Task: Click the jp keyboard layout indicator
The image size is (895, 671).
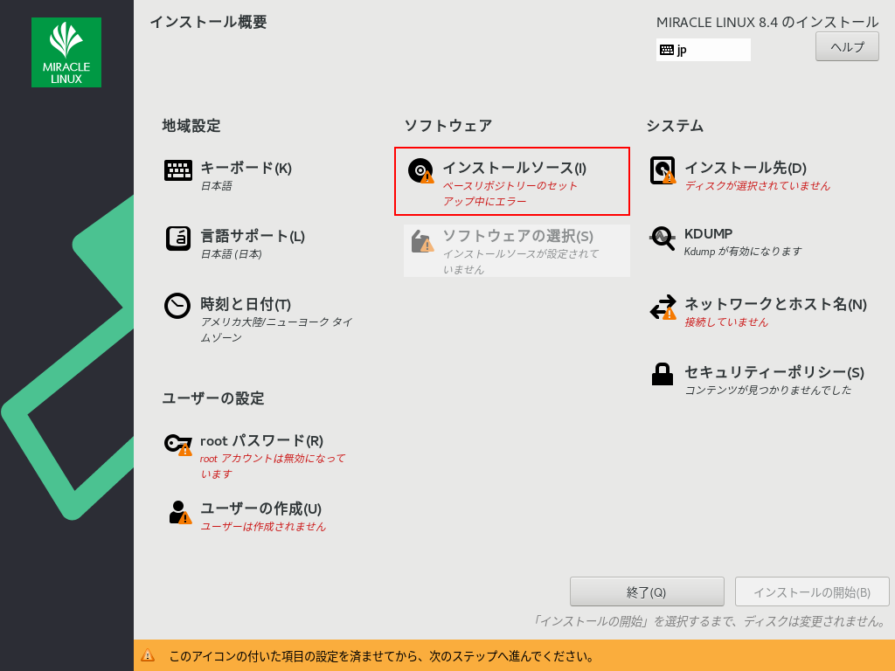Action: (703, 50)
